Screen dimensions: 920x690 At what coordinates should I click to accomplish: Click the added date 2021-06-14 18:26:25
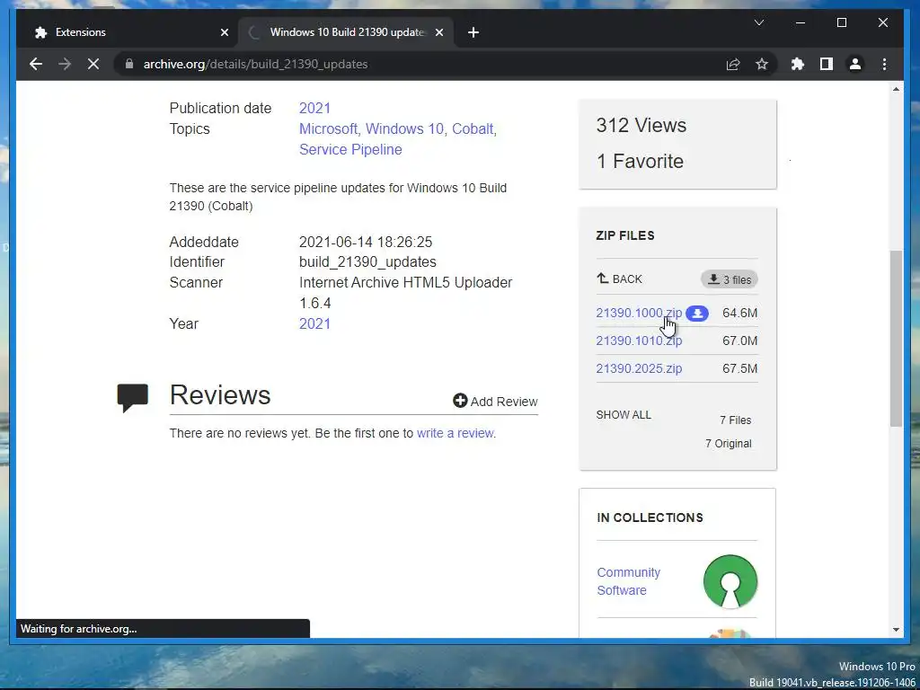(x=366, y=242)
